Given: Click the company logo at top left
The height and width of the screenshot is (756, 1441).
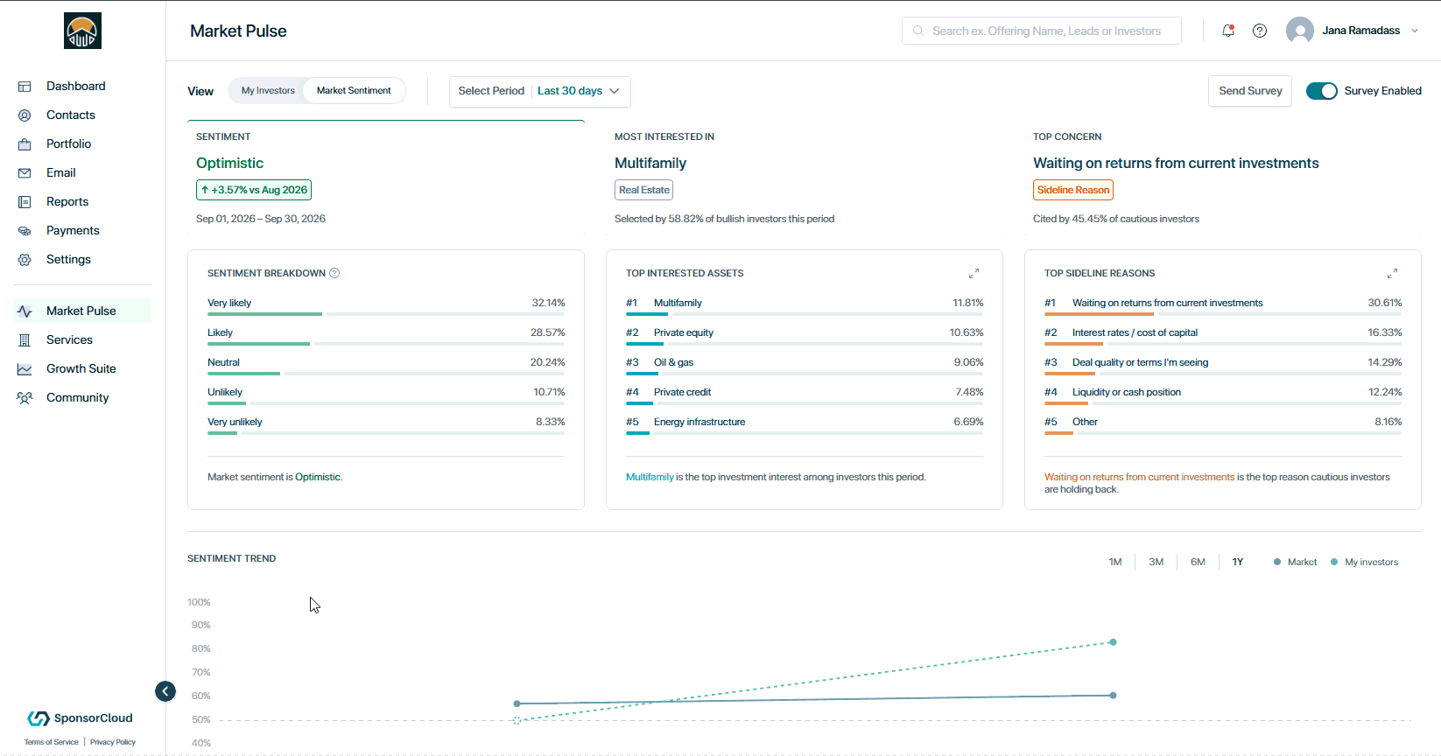Looking at the screenshot, I should click(82, 31).
